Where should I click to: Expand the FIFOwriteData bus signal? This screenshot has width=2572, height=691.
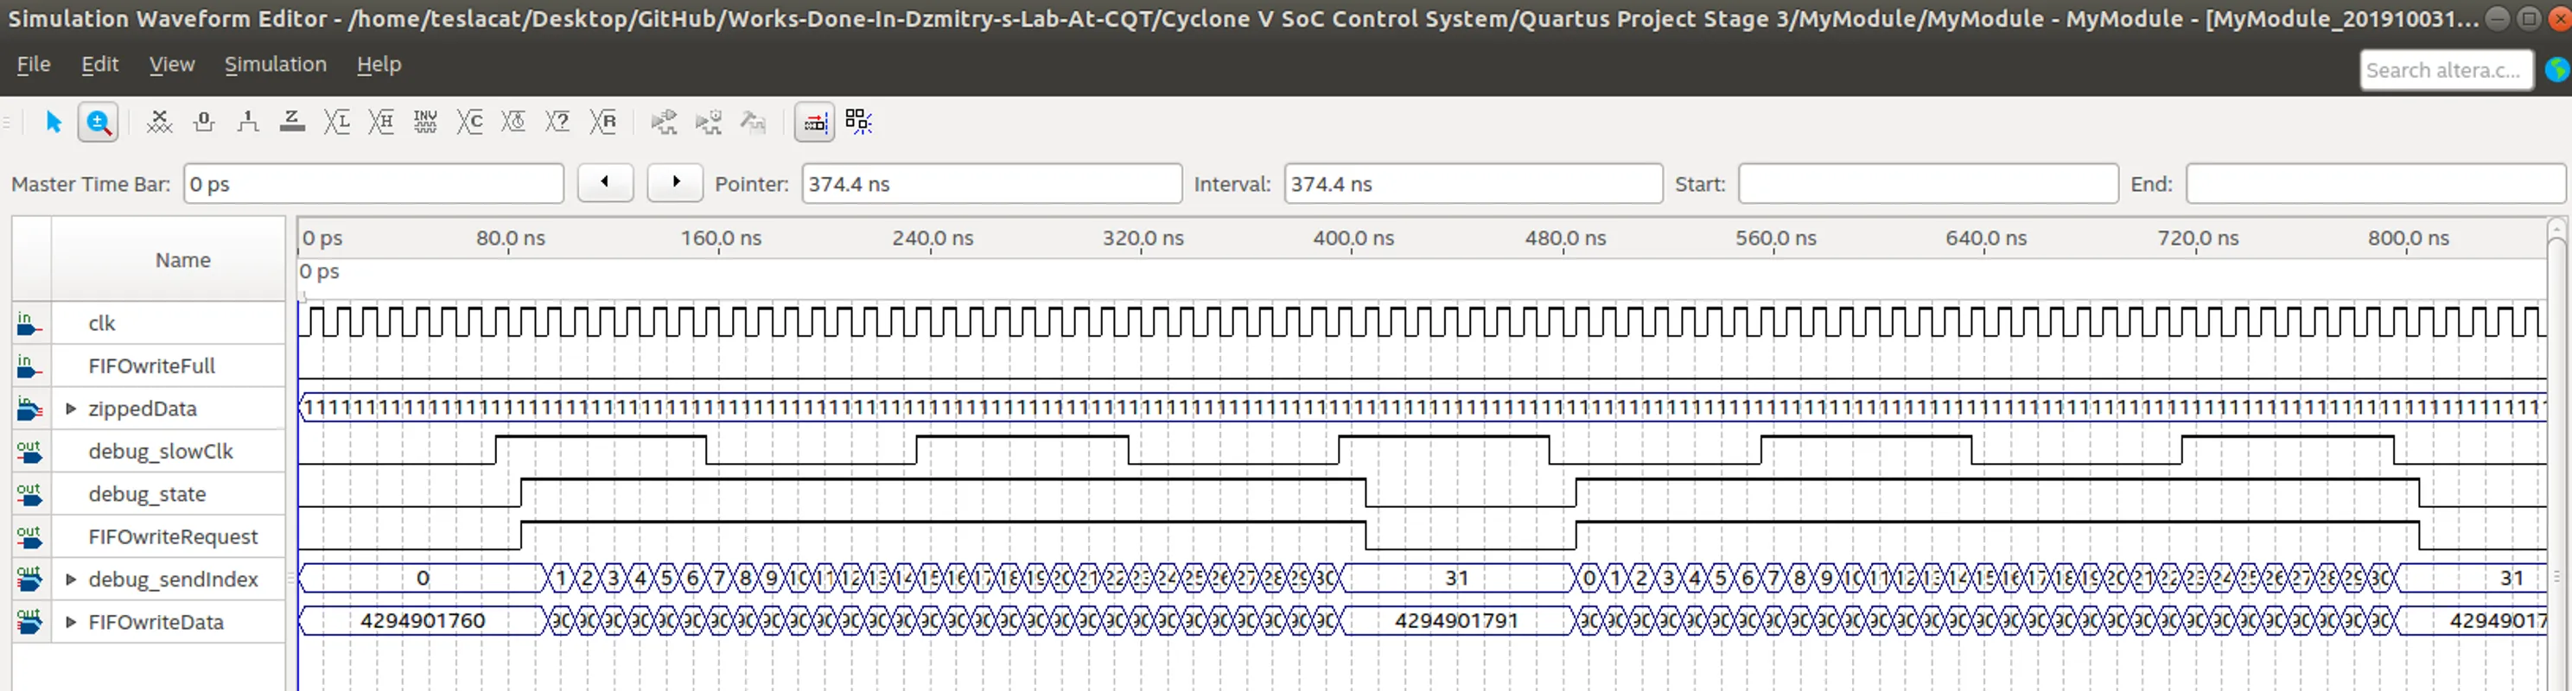(71, 622)
